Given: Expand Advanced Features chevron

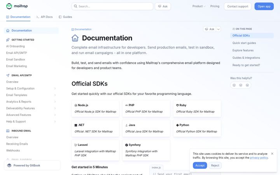Looking at the screenshot, I should coord(55,115).
